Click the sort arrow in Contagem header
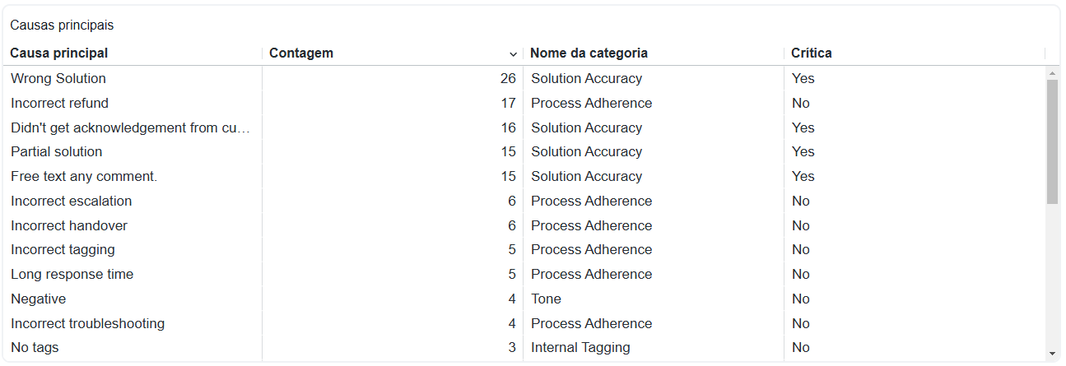The height and width of the screenshot is (366, 1066). [514, 54]
